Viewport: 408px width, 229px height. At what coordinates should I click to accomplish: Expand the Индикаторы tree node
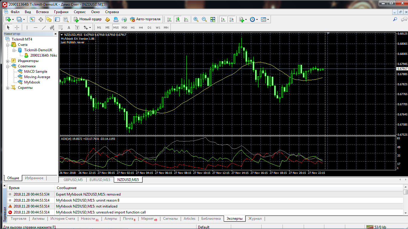tap(8, 61)
